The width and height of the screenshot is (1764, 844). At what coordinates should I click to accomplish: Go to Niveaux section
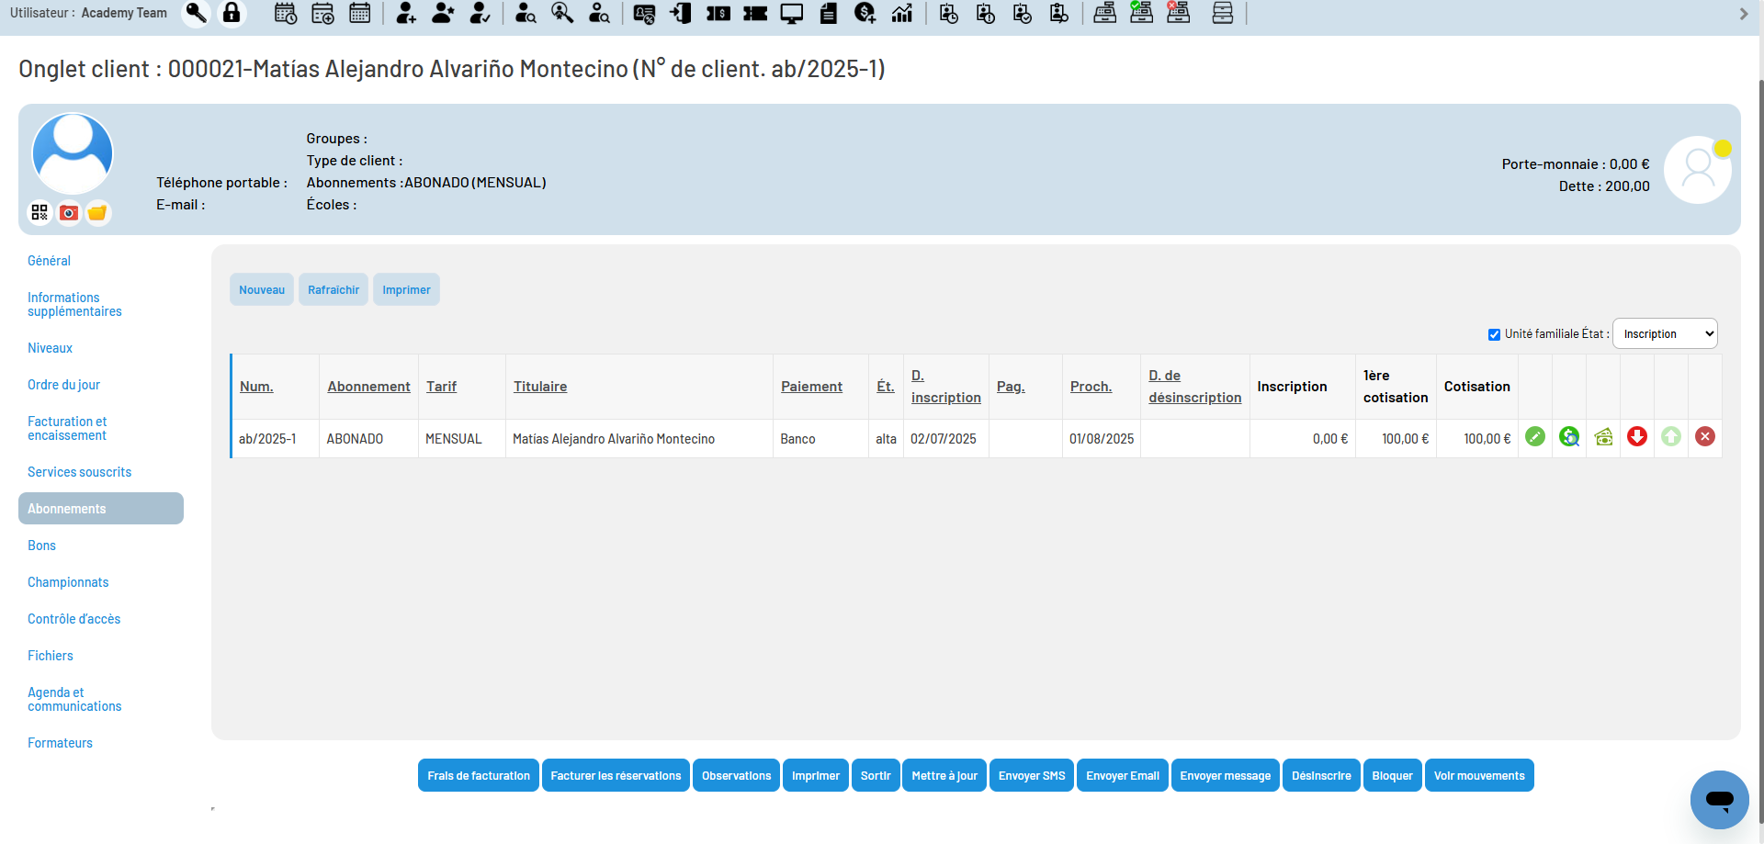point(50,348)
